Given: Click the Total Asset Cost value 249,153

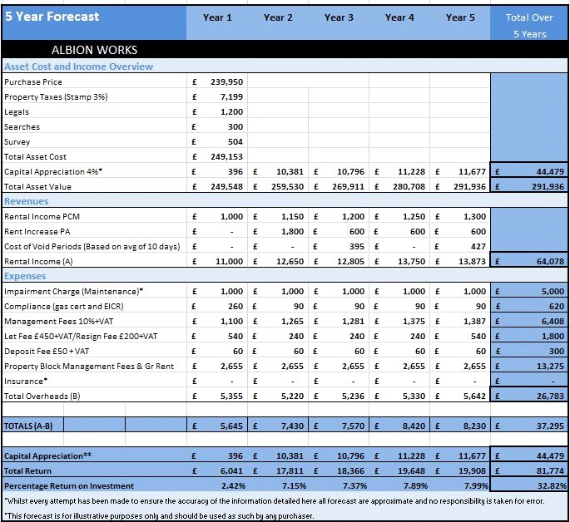Looking at the screenshot, I should 226,157.
